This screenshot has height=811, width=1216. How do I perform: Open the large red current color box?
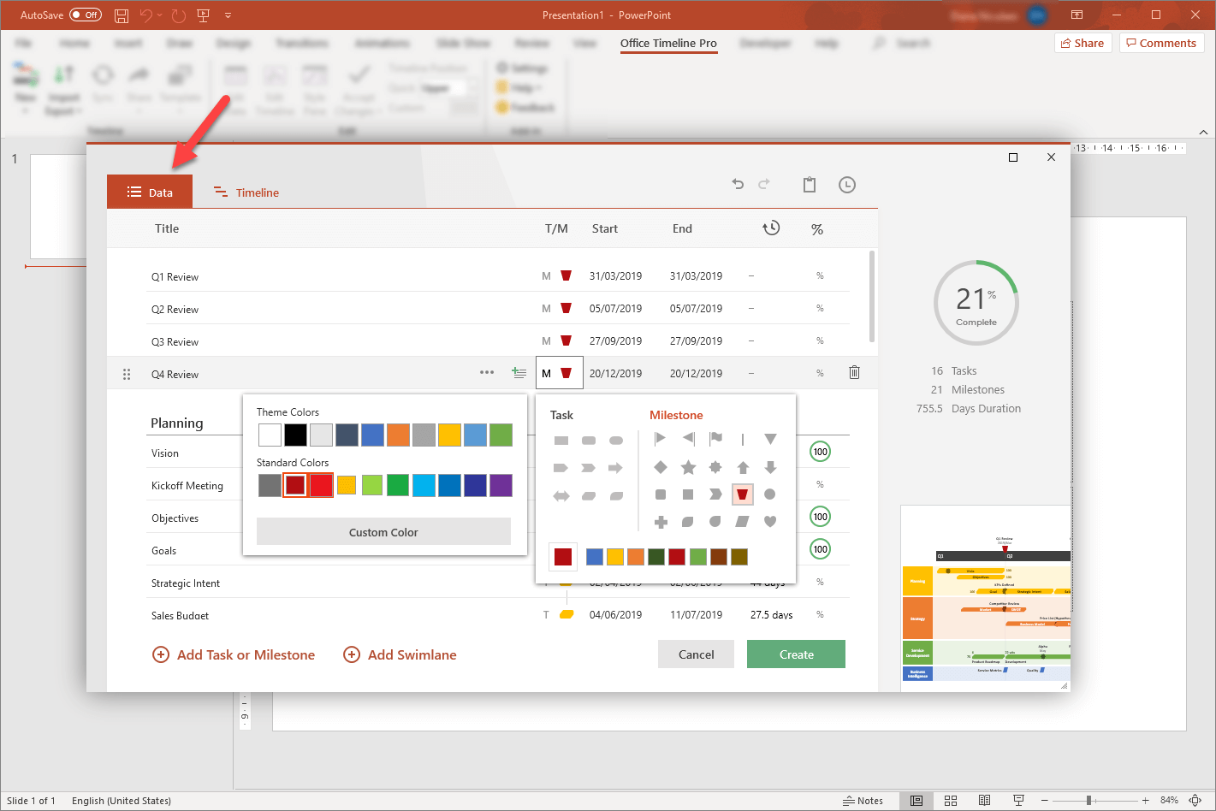click(562, 557)
